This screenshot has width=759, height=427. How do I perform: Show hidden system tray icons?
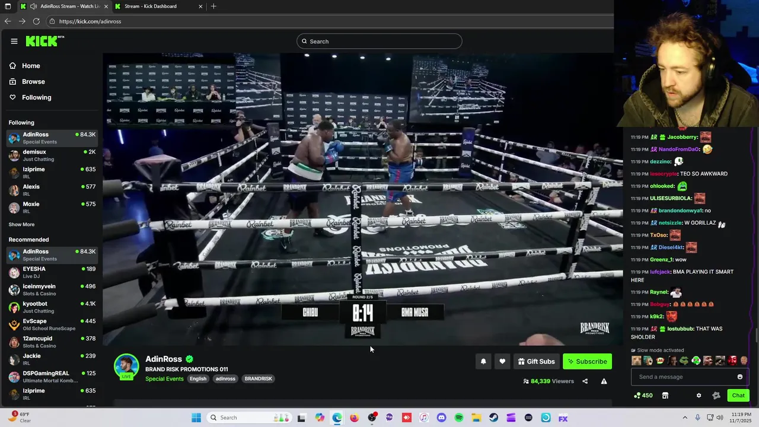click(685, 418)
